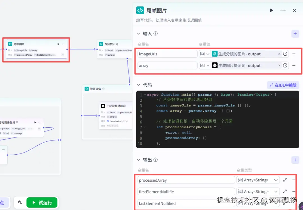This screenshot has width=303, height=210.
Task: Show info next to 批处理体 label
Action: click(104, 89)
